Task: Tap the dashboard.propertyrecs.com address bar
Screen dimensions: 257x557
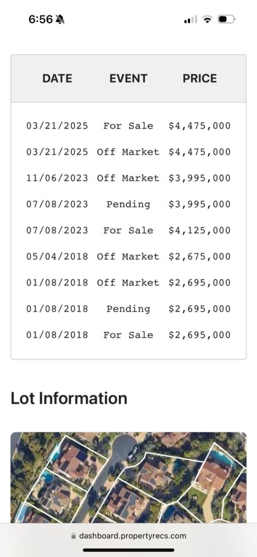Action: coord(128,536)
